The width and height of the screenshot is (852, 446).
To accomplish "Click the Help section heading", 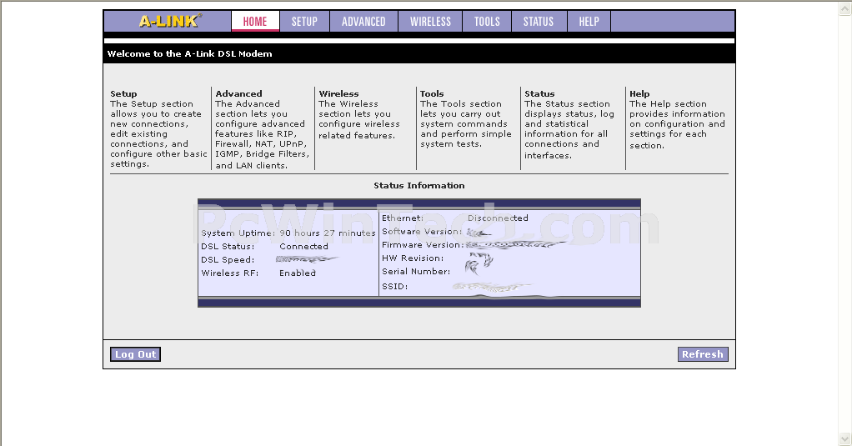I will [x=639, y=93].
